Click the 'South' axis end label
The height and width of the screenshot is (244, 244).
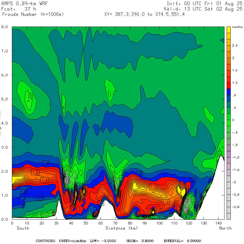(x=23, y=228)
